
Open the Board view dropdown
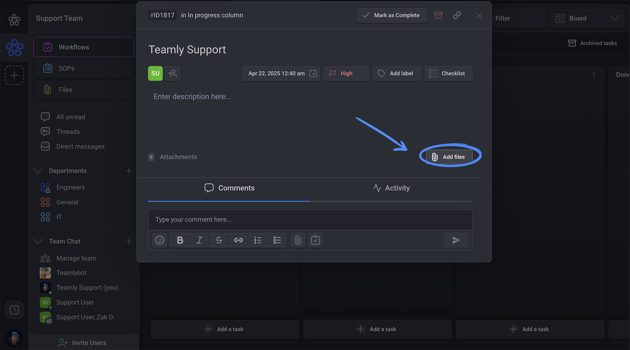pos(587,18)
